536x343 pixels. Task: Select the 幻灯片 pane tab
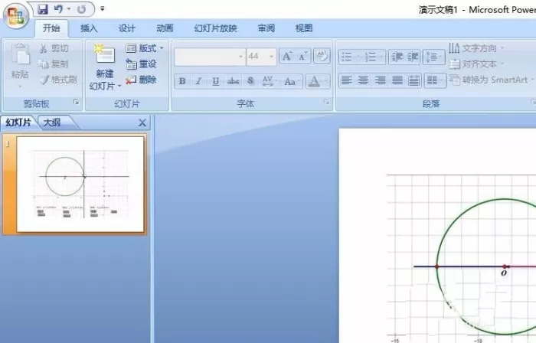(18, 122)
